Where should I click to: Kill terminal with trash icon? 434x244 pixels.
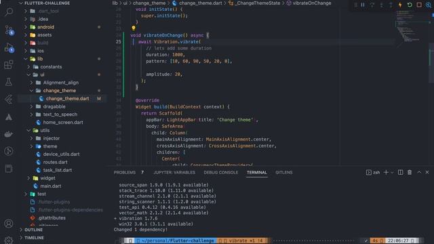(410, 172)
